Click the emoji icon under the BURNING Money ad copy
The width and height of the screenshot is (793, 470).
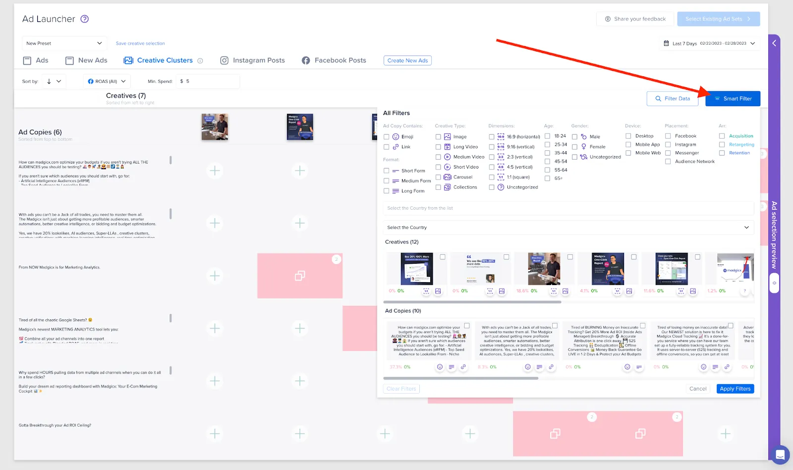(627, 367)
